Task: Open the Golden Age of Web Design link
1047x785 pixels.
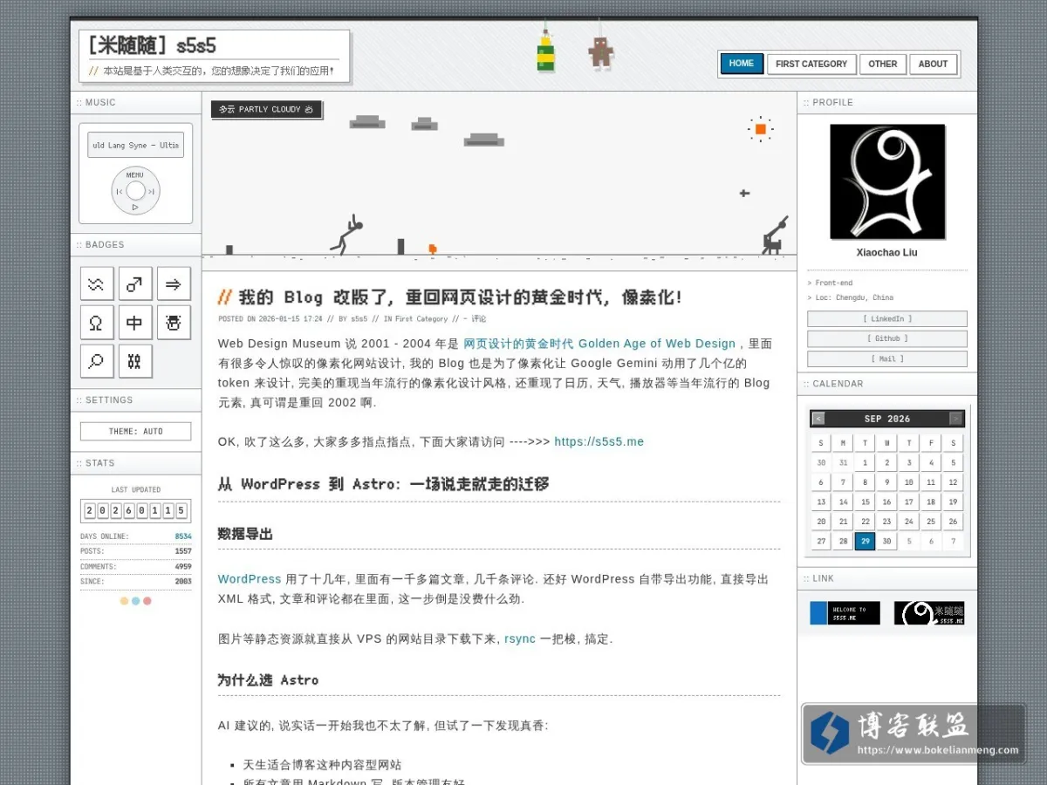Action: pos(599,344)
